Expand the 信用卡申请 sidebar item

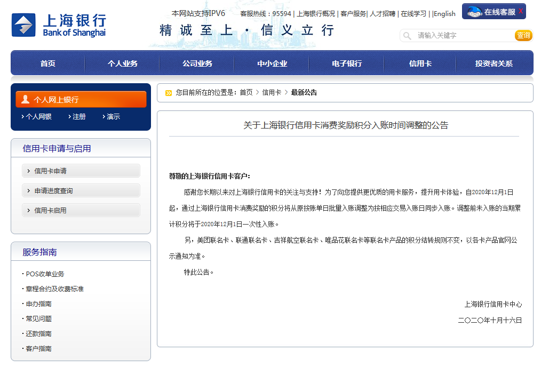(81, 171)
